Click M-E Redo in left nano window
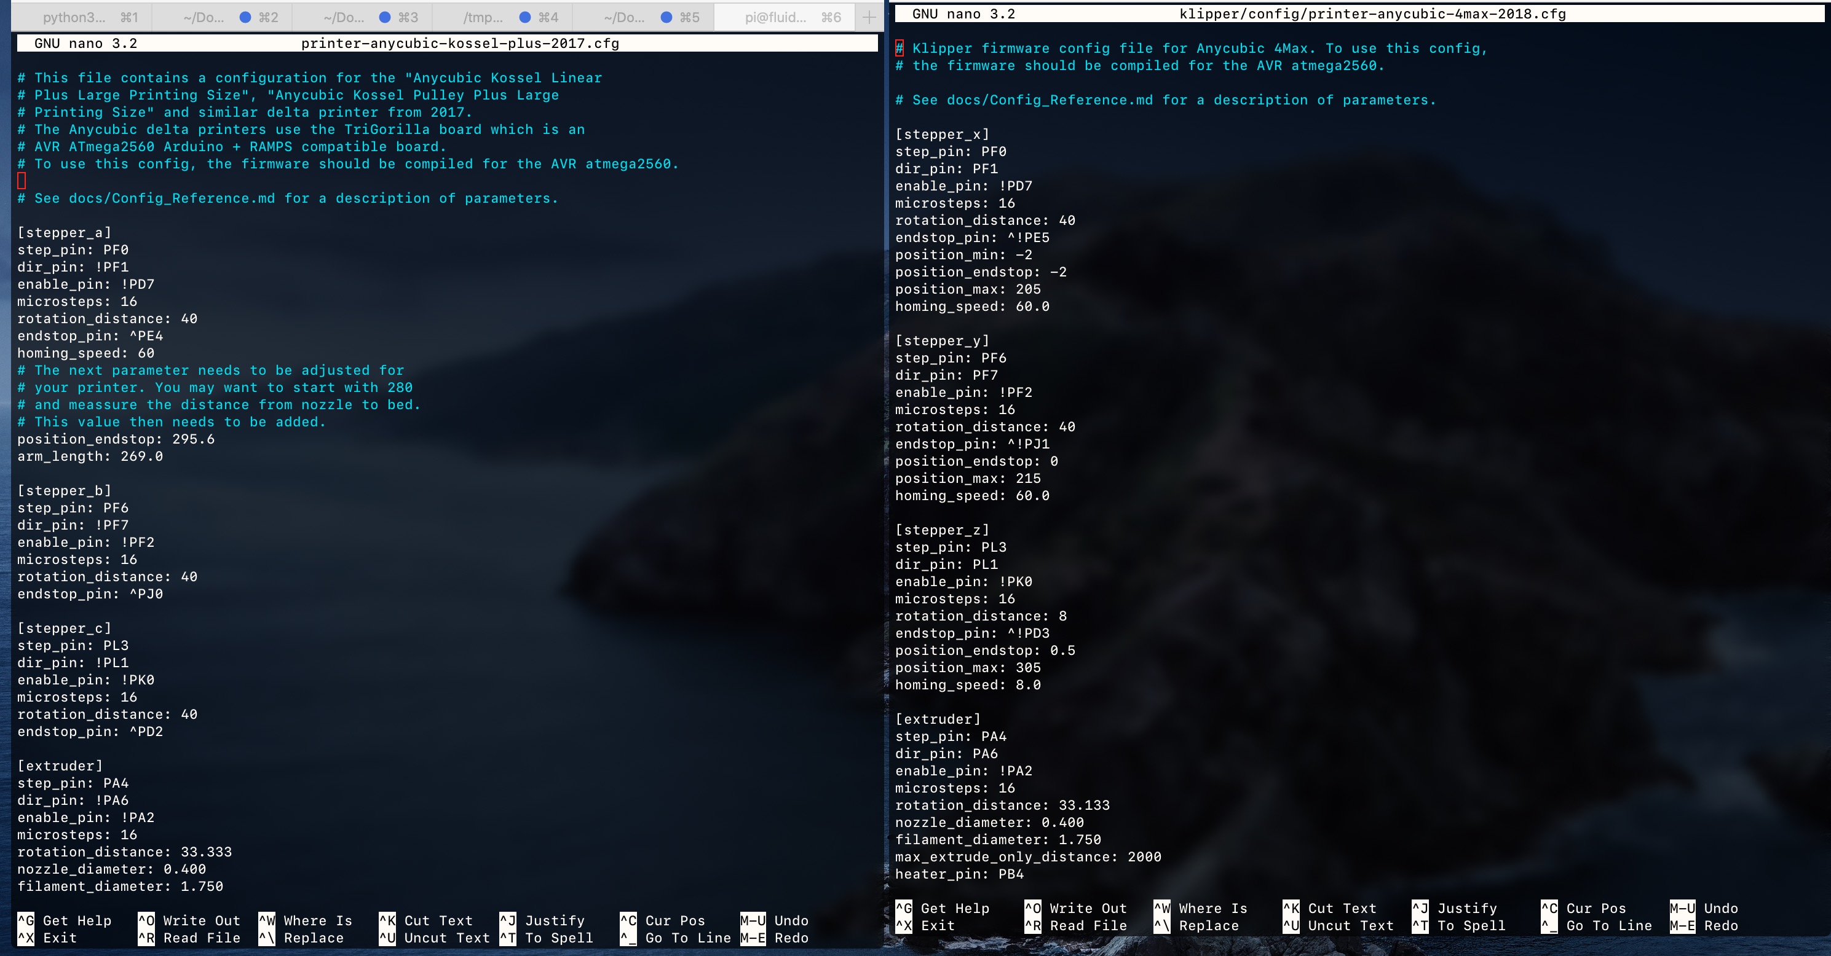 774,938
